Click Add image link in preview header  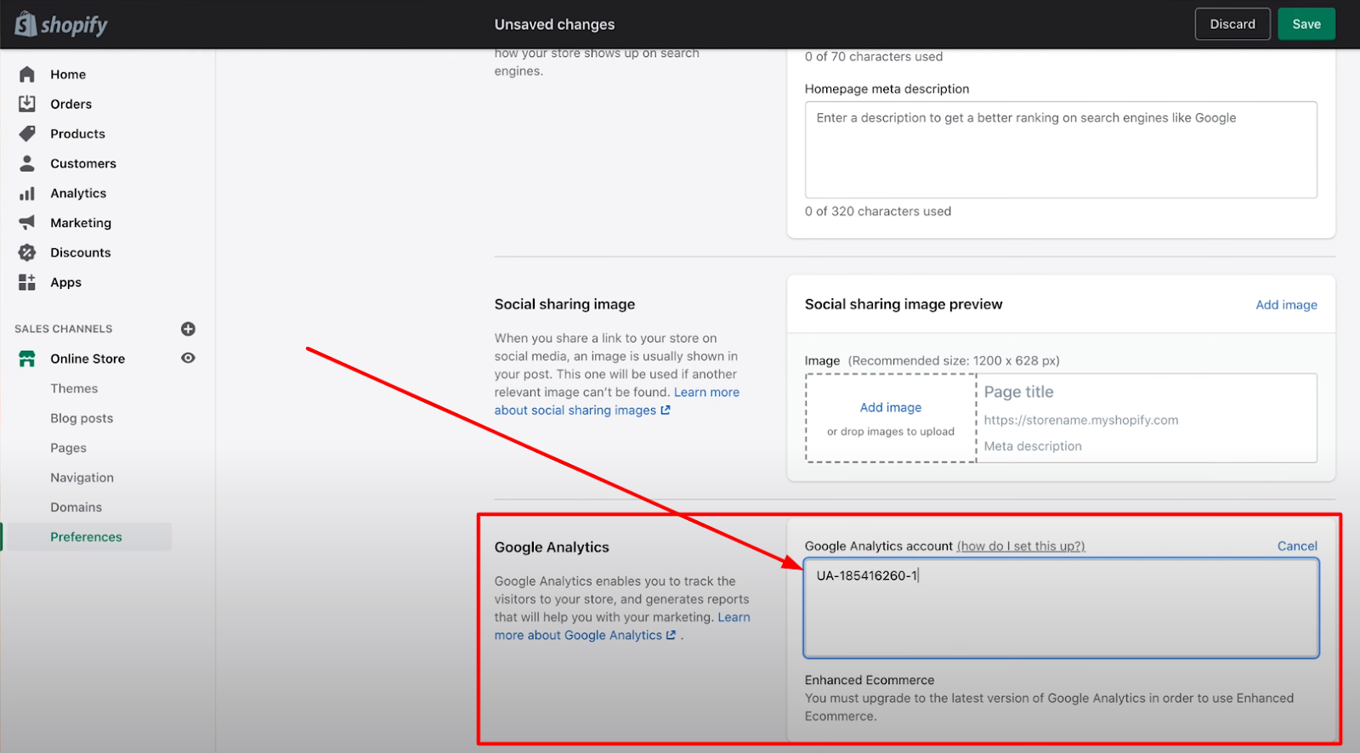tap(1286, 305)
